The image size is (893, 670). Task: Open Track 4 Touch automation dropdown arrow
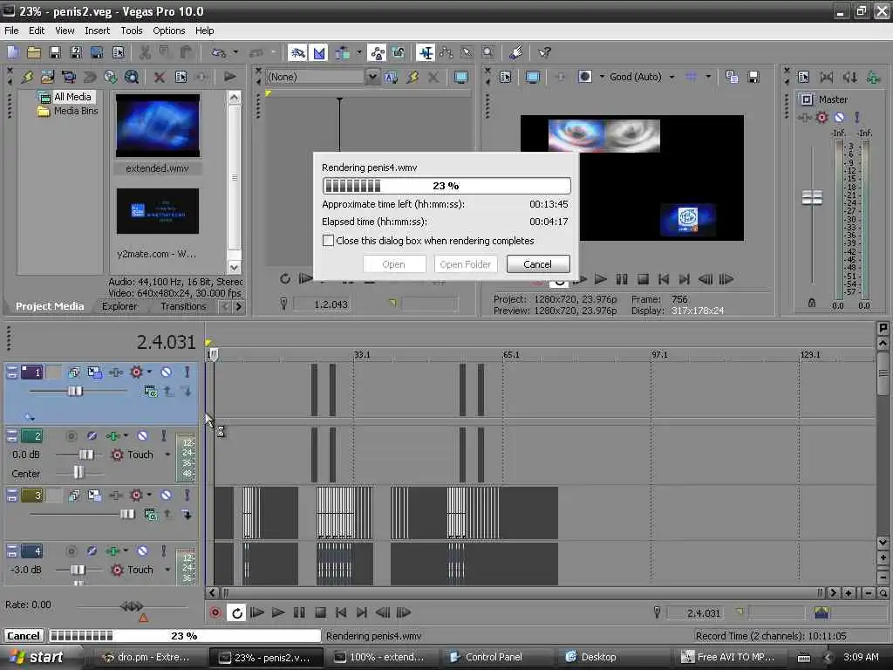(167, 570)
